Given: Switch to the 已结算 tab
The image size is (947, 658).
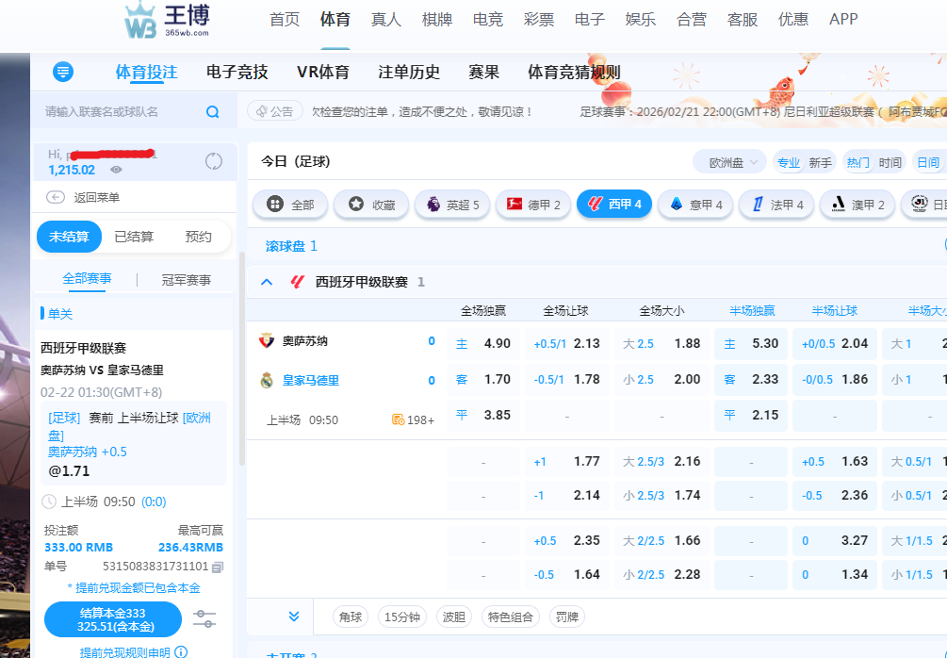Looking at the screenshot, I should point(134,237).
